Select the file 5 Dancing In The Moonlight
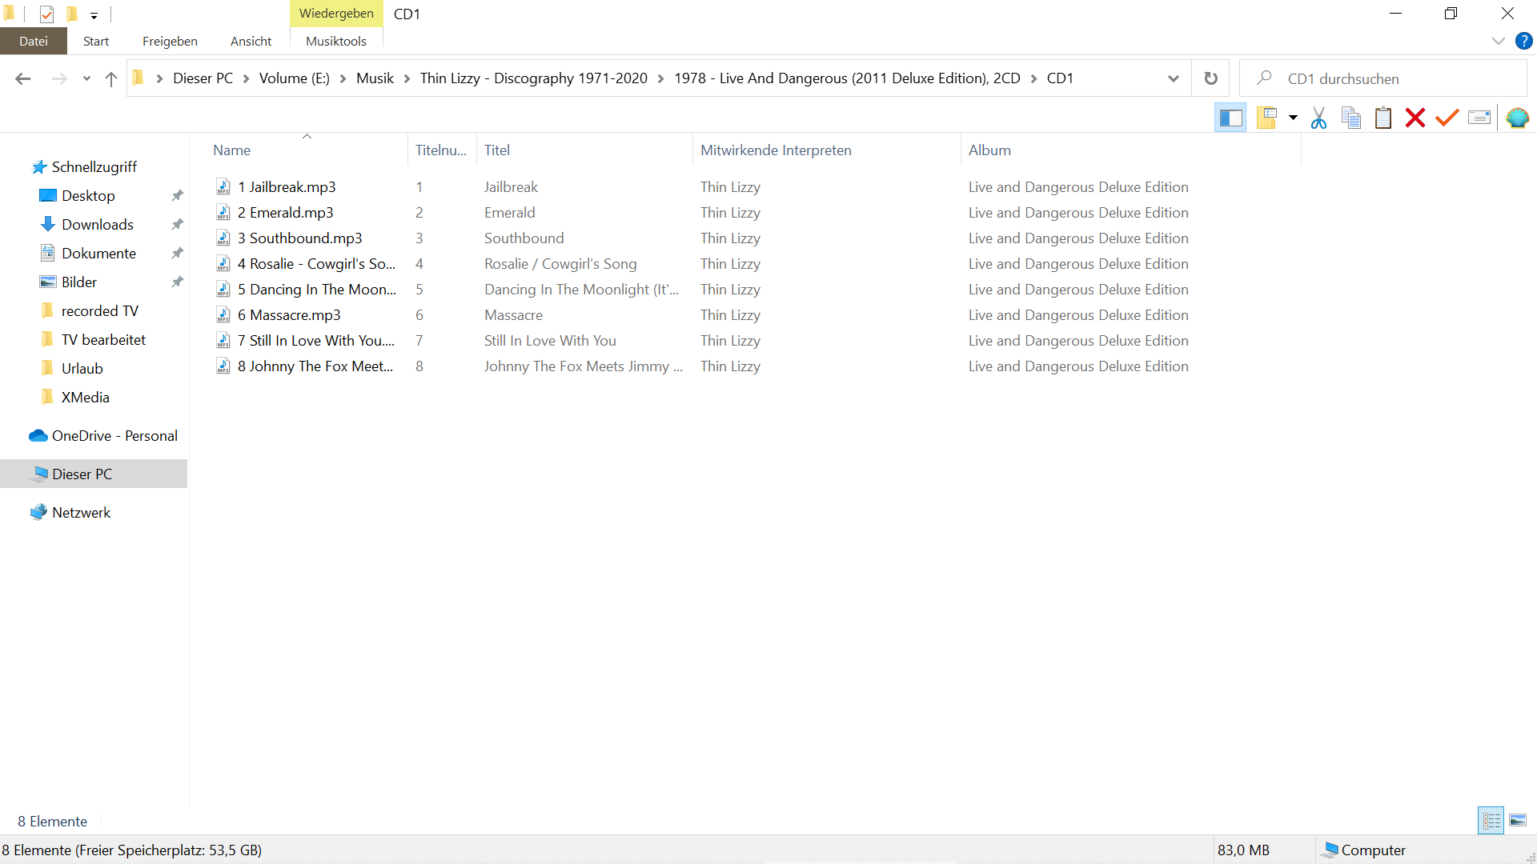Image resolution: width=1537 pixels, height=864 pixels. click(x=317, y=290)
